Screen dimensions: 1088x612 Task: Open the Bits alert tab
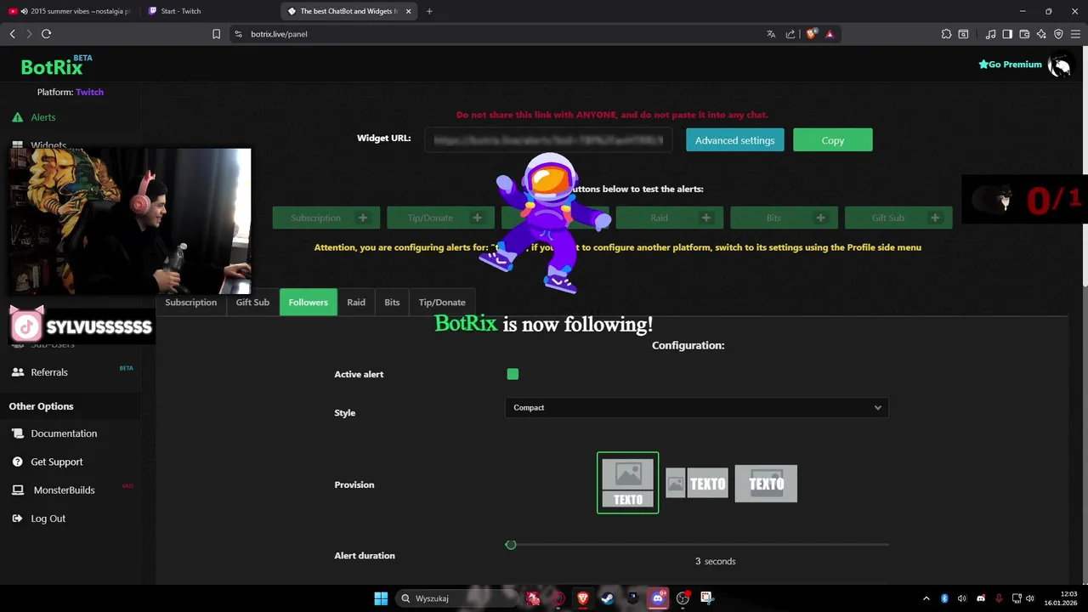coord(392,303)
